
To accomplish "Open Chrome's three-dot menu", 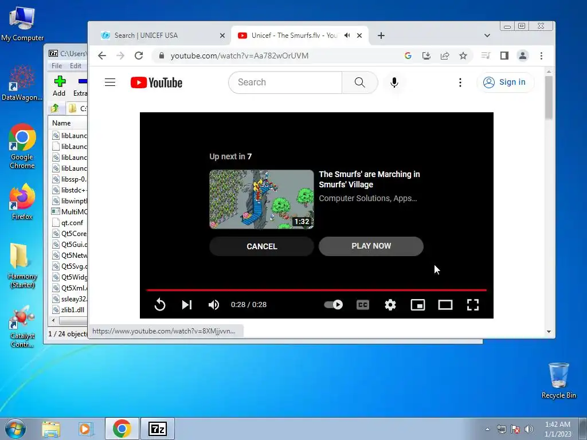I will pos(541,56).
